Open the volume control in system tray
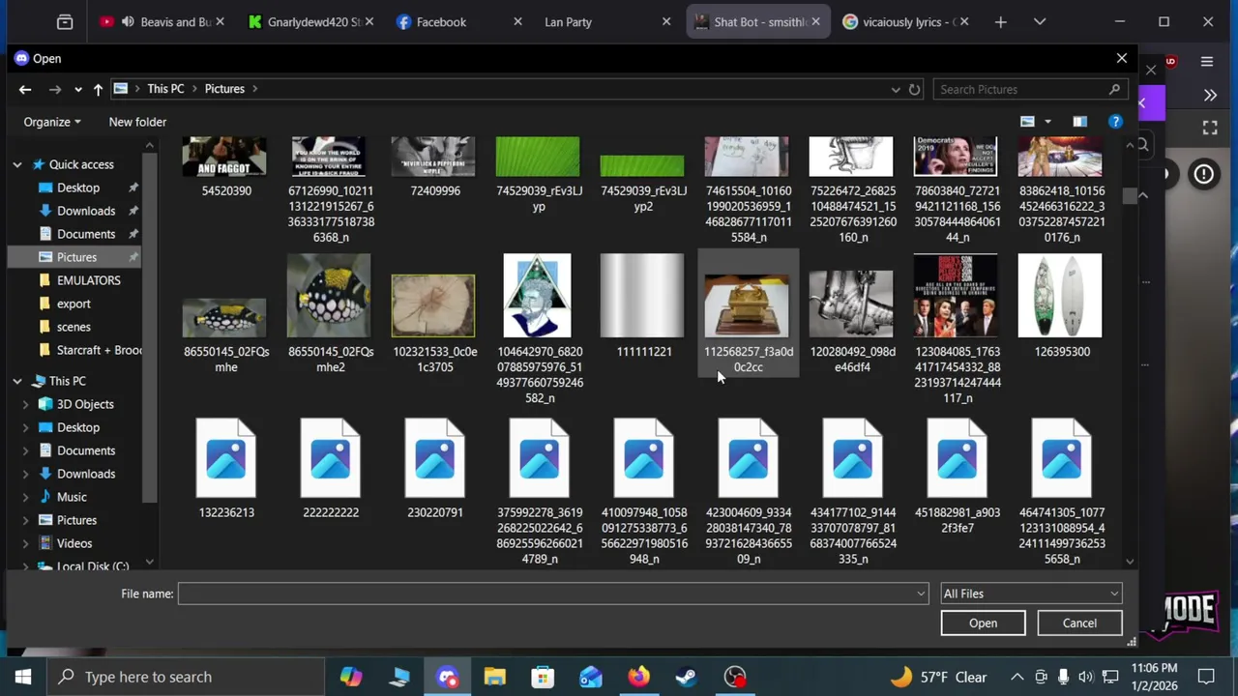The image size is (1238, 696). point(1085,677)
